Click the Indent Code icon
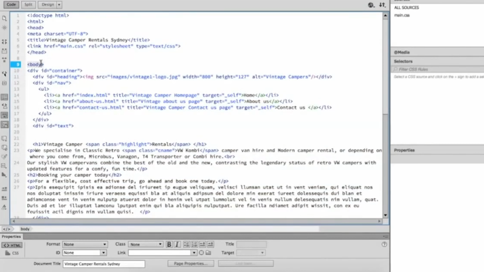The height and width of the screenshot is (272, 484). click(4, 189)
